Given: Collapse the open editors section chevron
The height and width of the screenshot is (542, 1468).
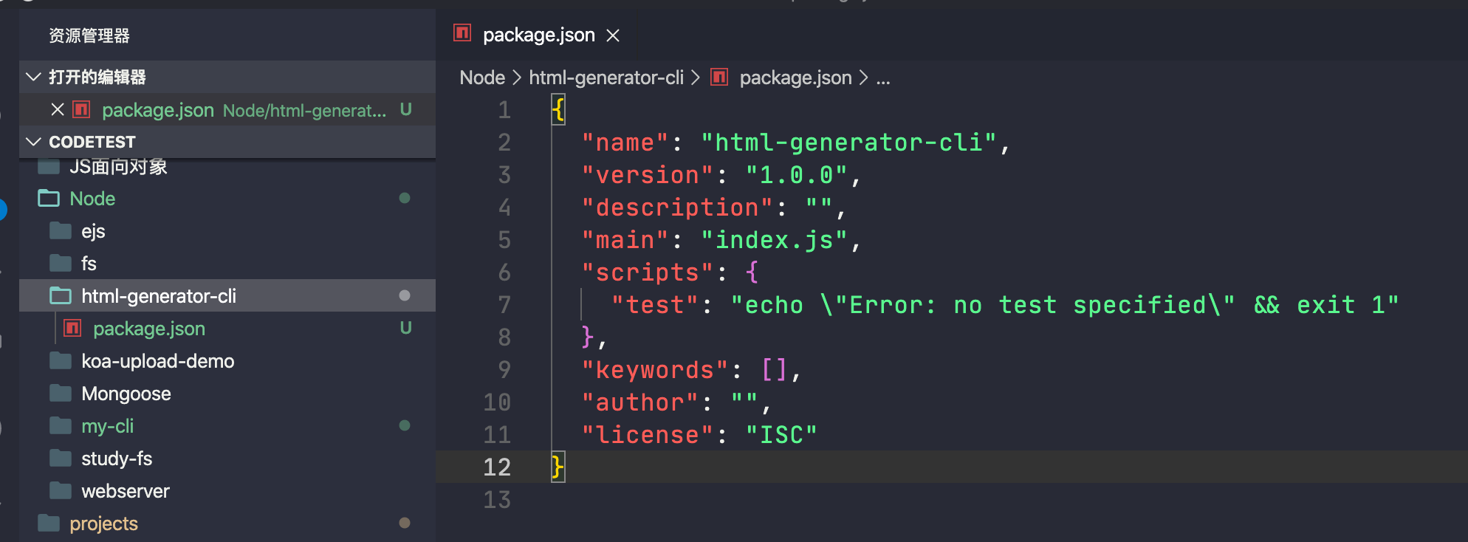Looking at the screenshot, I should 33,77.
